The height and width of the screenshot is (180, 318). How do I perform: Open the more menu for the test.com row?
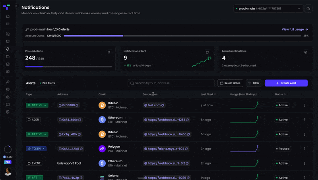[304, 105]
